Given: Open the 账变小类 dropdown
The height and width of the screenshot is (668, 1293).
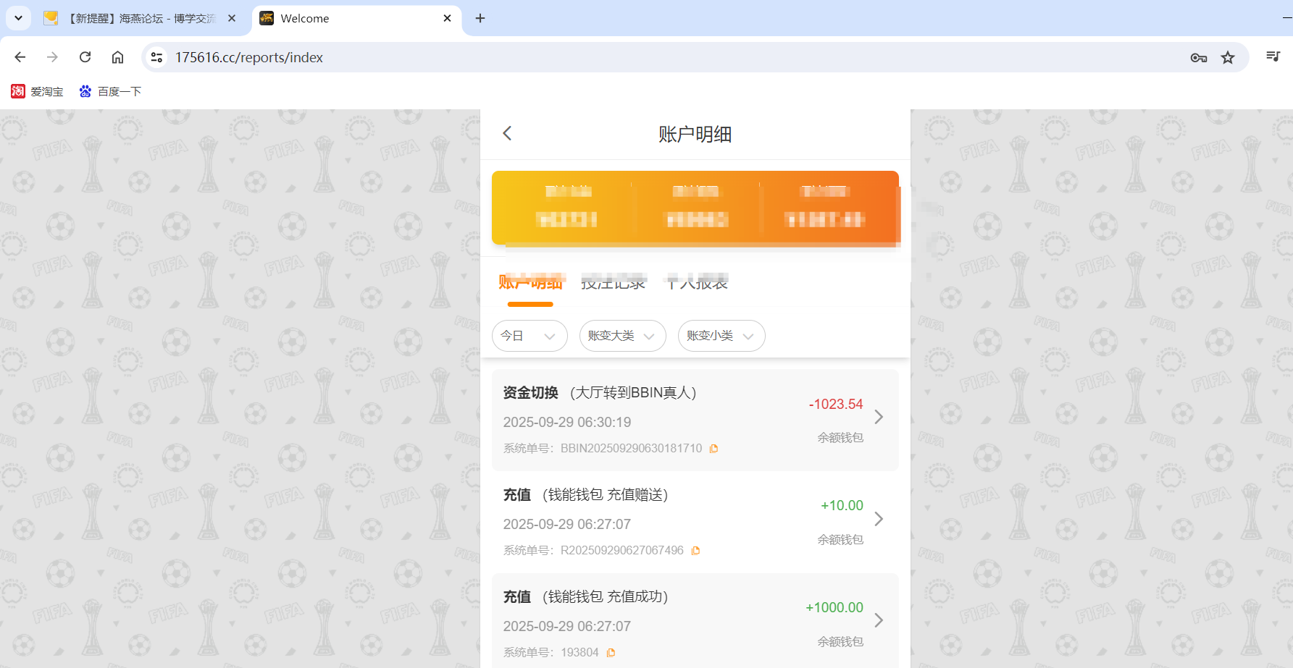Looking at the screenshot, I should [721, 336].
